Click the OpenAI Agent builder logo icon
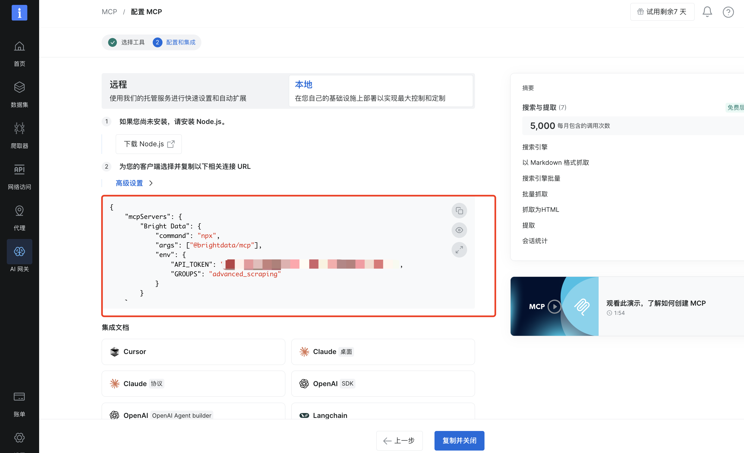744x453 pixels. pyautogui.click(x=114, y=415)
